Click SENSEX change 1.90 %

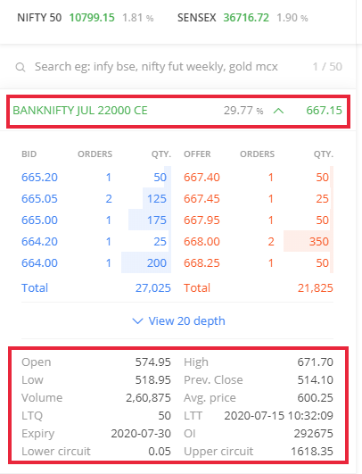(x=292, y=18)
